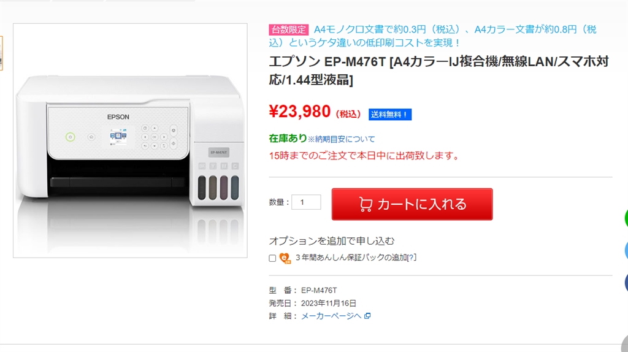Click the pink 台数限定 badge

coord(288,29)
